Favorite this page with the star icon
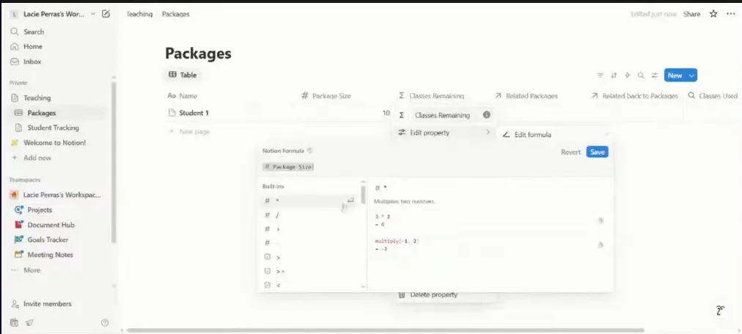The image size is (742, 334). coord(713,14)
